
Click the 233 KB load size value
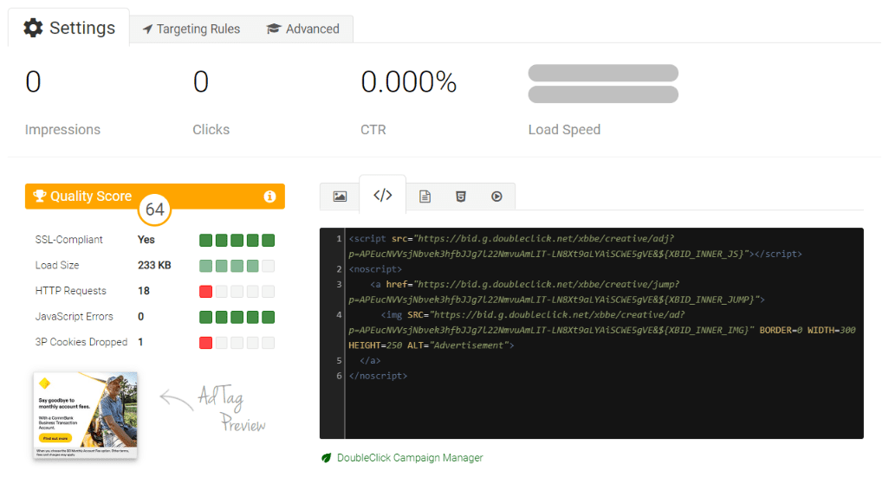coord(154,265)
